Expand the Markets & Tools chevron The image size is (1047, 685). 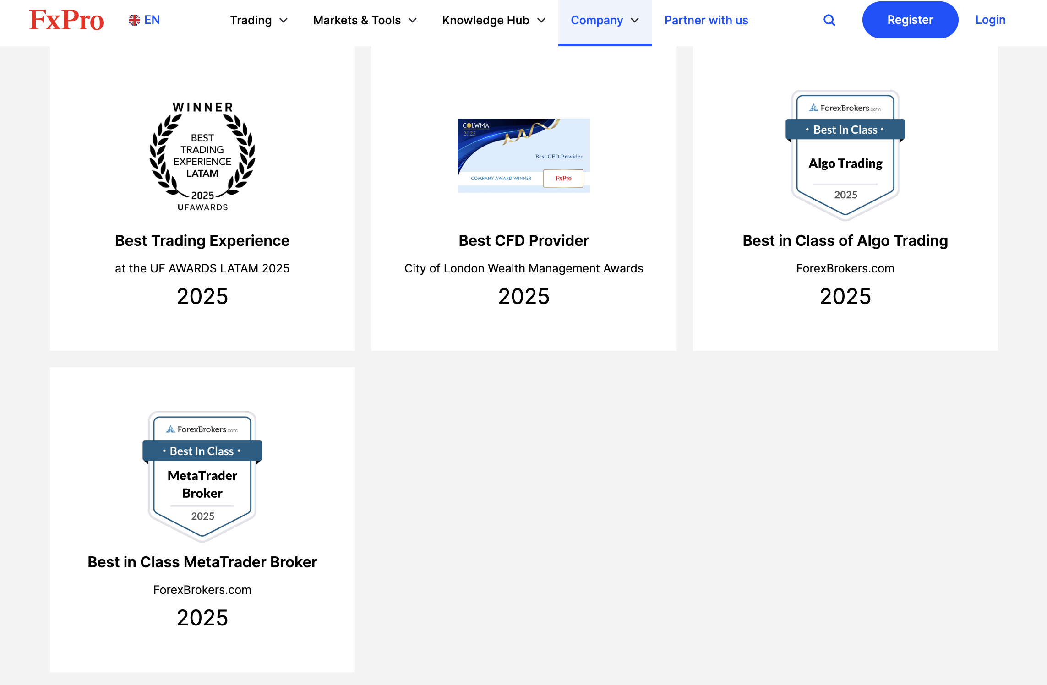413,21
